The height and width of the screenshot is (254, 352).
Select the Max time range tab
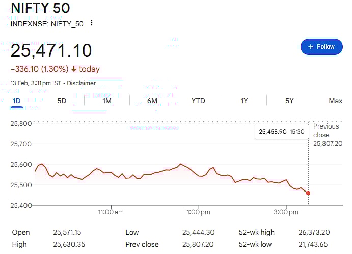[335, 101]
